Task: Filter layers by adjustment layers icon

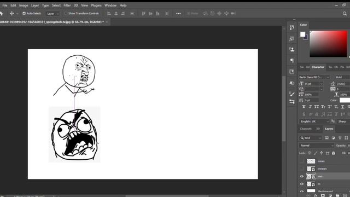Action: click(x=333, y=138)
